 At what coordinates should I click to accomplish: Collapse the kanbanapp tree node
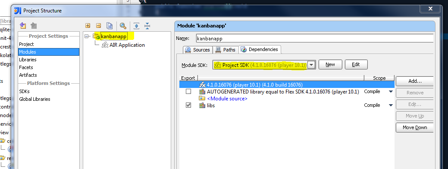click(x=87, y=36)
